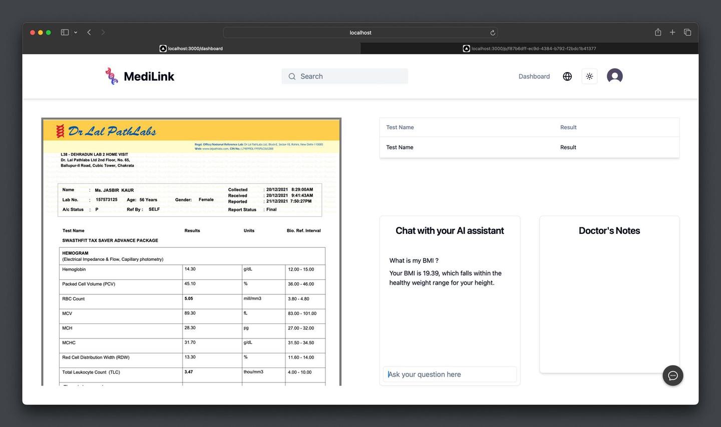Switch to the localhost:3000/p/f87b6dff tab
This screenshot has width=721, height=427.
(x=530, y=49)
